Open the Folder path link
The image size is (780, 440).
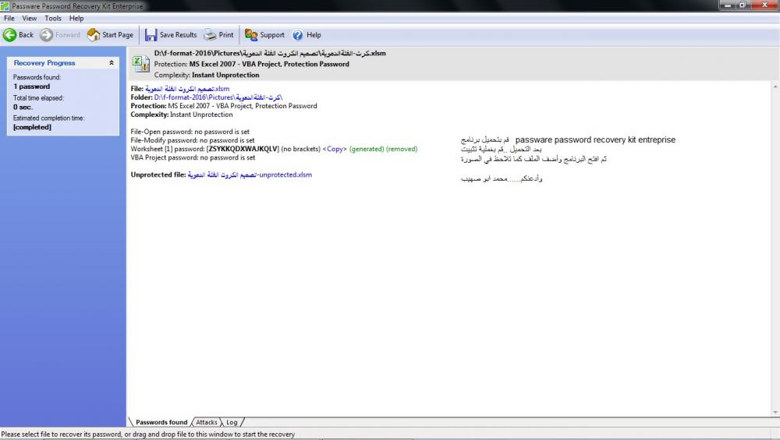pyautogui.click(x=218, y=97)
